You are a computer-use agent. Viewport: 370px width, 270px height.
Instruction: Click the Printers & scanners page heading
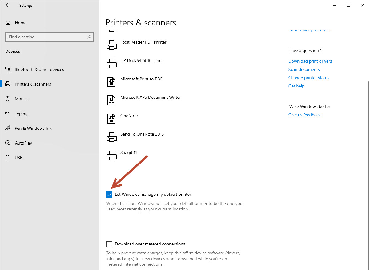coord(141,23)
